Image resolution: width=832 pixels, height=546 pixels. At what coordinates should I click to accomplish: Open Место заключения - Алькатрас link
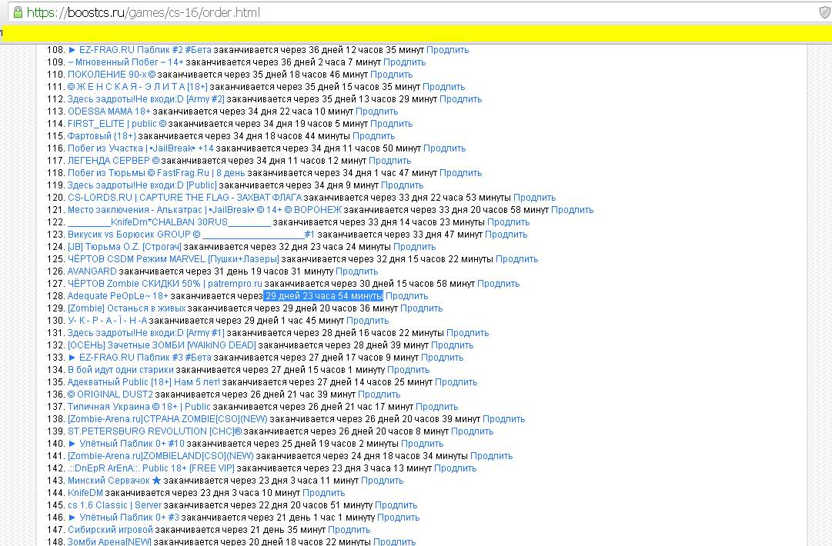[205, 210]
